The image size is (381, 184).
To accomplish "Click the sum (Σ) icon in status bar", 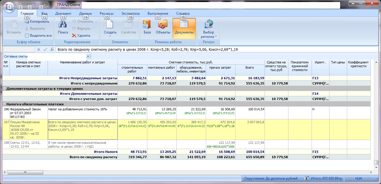I will tap(306, 178).
